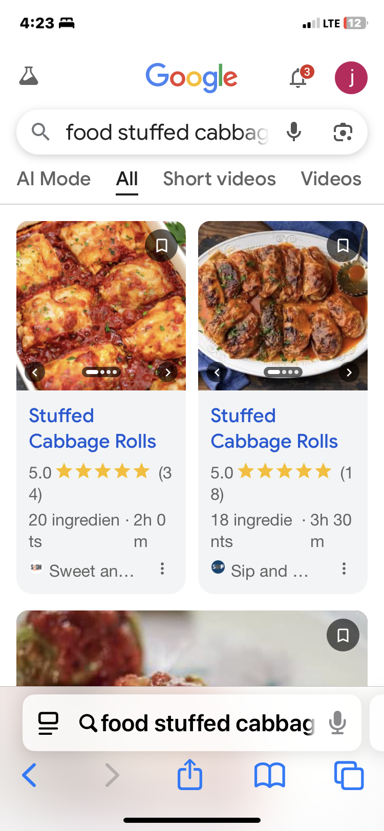Viewport: 384px width, 831px height.
Task: Open Google Labs flask icon
Action: tap(29, 76)
